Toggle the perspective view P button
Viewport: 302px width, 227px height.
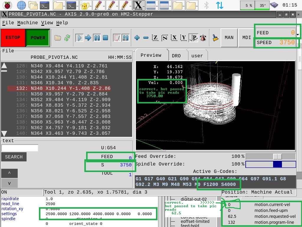tap(193, 38)
